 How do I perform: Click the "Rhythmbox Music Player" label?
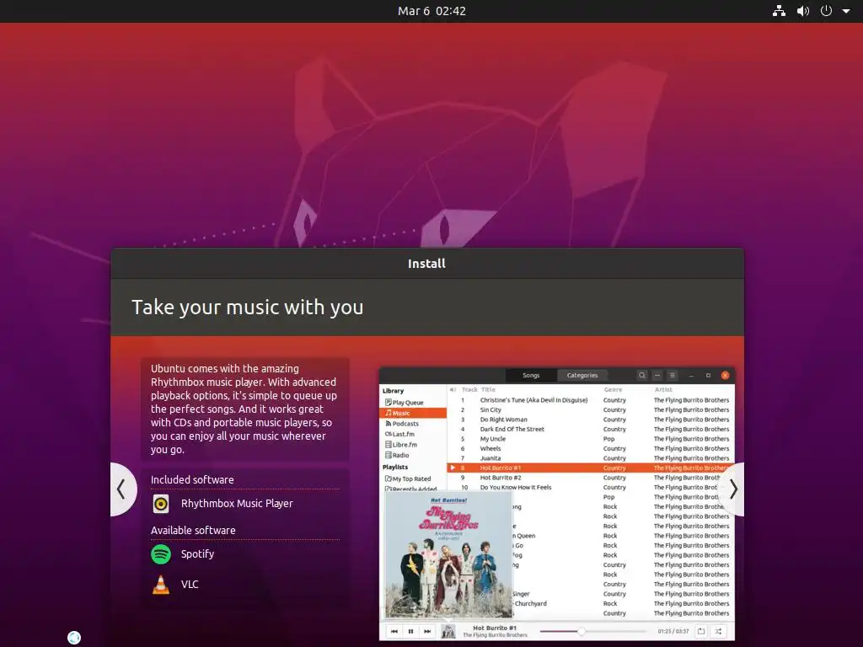coord(237,504)
